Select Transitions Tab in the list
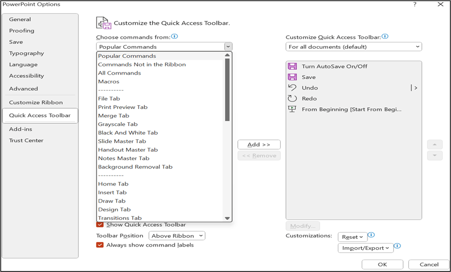This screenshot has height=272, width=451. pyautogui.click(x=160, y=218)
